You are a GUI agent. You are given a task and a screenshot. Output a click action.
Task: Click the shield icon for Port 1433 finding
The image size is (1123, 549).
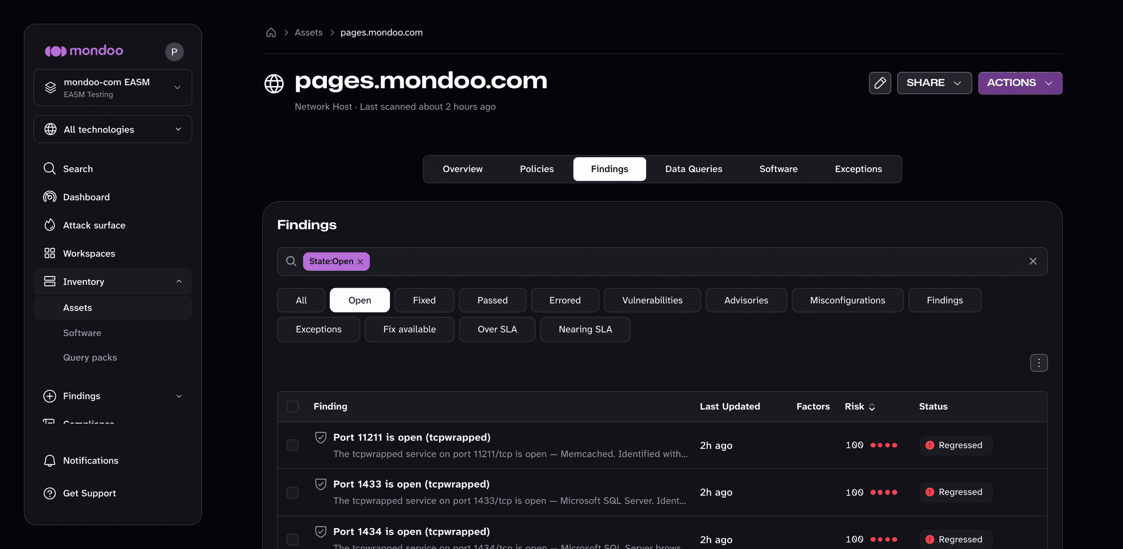coord(321,484)
